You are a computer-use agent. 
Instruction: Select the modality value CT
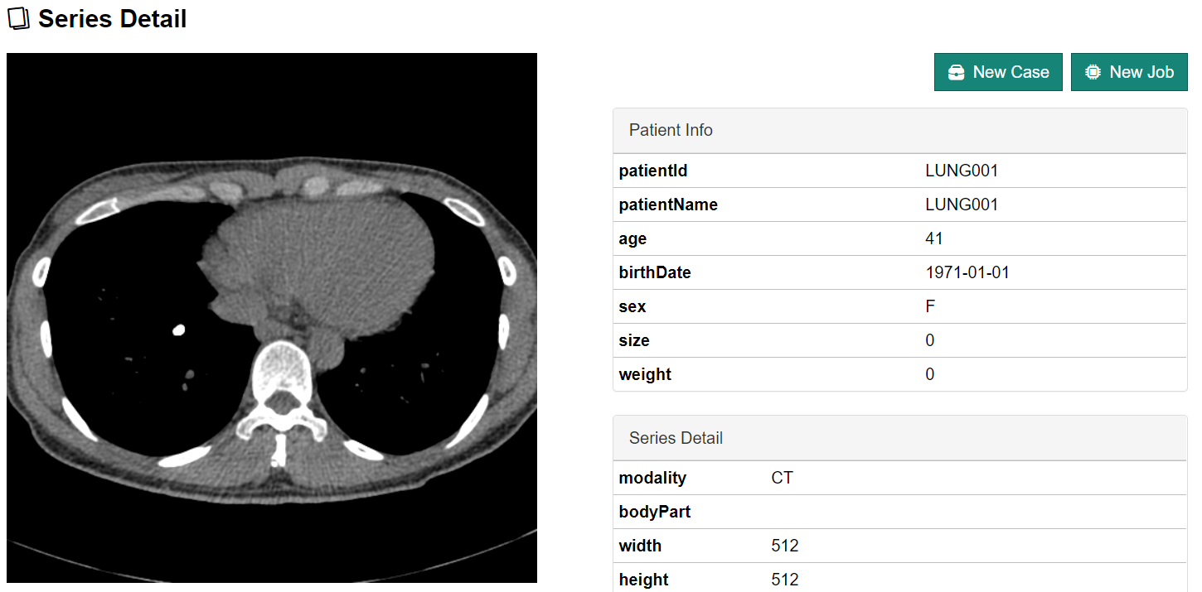click(x=782, y=478)
